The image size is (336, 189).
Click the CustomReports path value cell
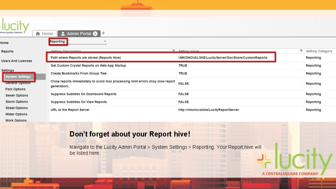(223, 58)
